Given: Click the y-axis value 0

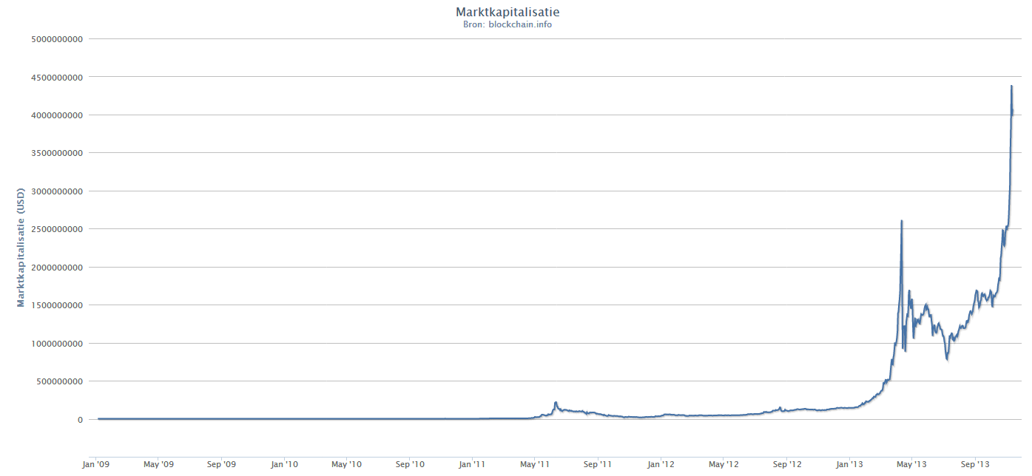Looking at the screenshot, I should 80,419.
